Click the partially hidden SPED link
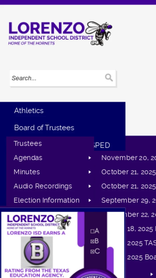The height and width of the screenshot is (278, 156). click(x=102, y=145)
